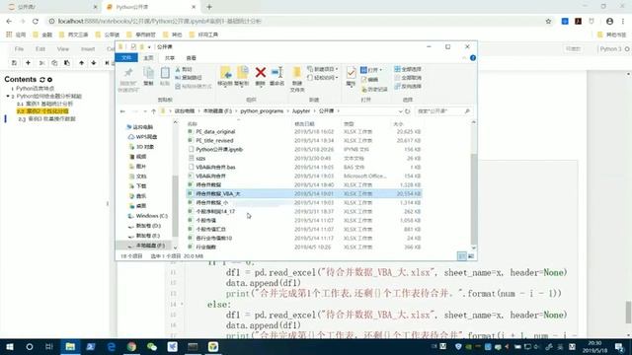Click Explorer up-one-level arrow

(x=154, y=111)
